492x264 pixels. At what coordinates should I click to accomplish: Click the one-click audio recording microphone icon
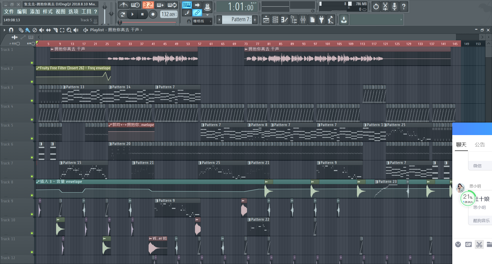click(394, 6)
